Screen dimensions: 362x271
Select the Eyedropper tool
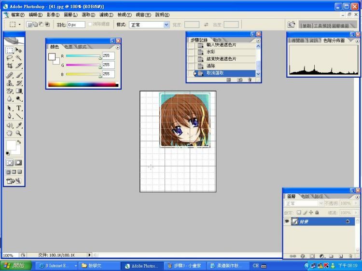19,125
